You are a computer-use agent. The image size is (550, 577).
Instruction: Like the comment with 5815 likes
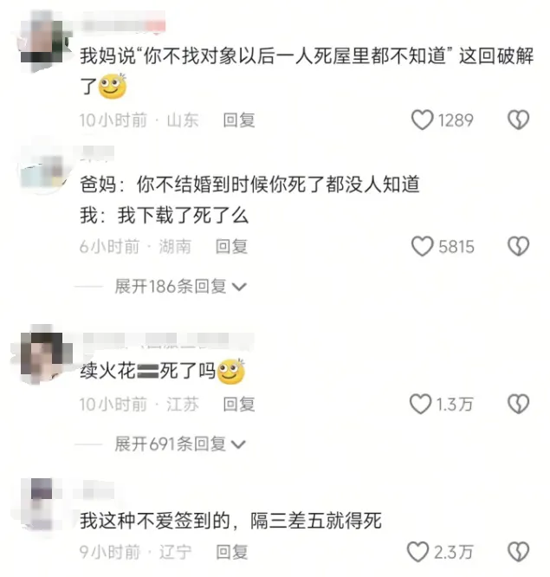(x=422, y=246)
